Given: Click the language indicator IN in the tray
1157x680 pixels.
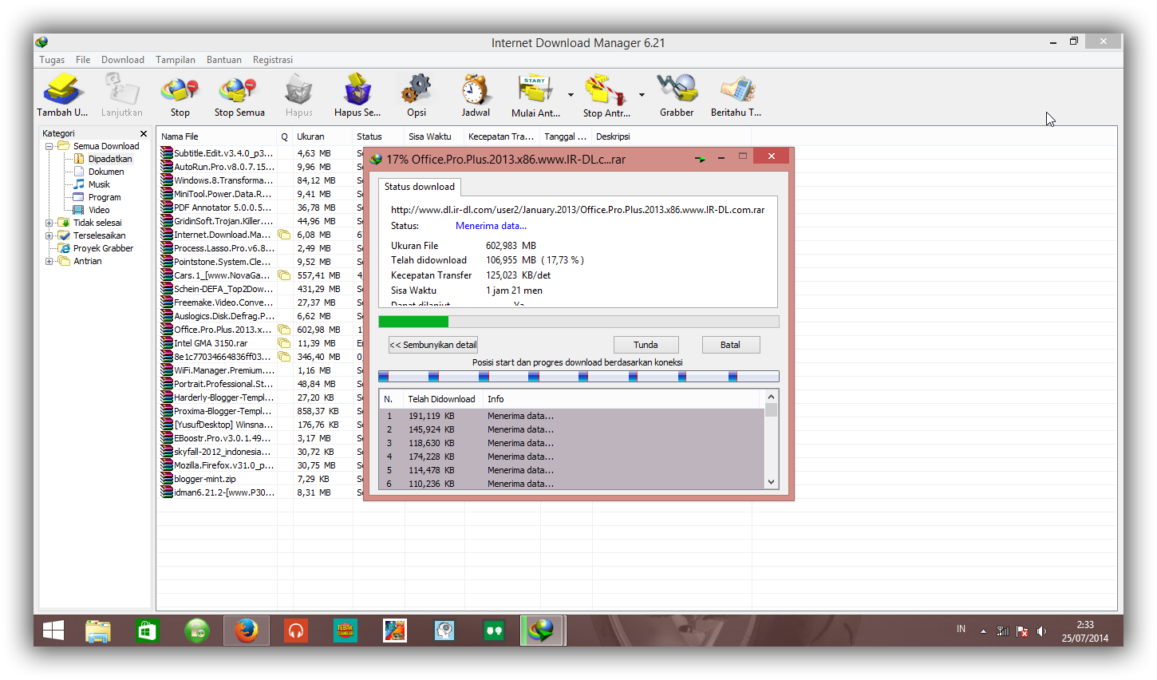Looking at the screenshot, I should 961,629.
